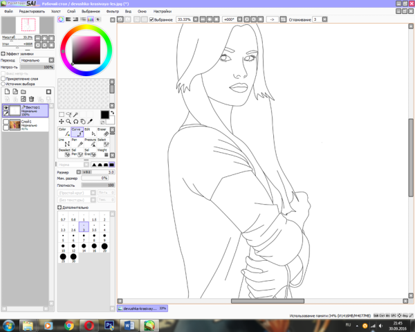This screenshot has height=332, width=415.
Task: Hide the Вектор1 layer via eye icon
Action: pos(6,108)
